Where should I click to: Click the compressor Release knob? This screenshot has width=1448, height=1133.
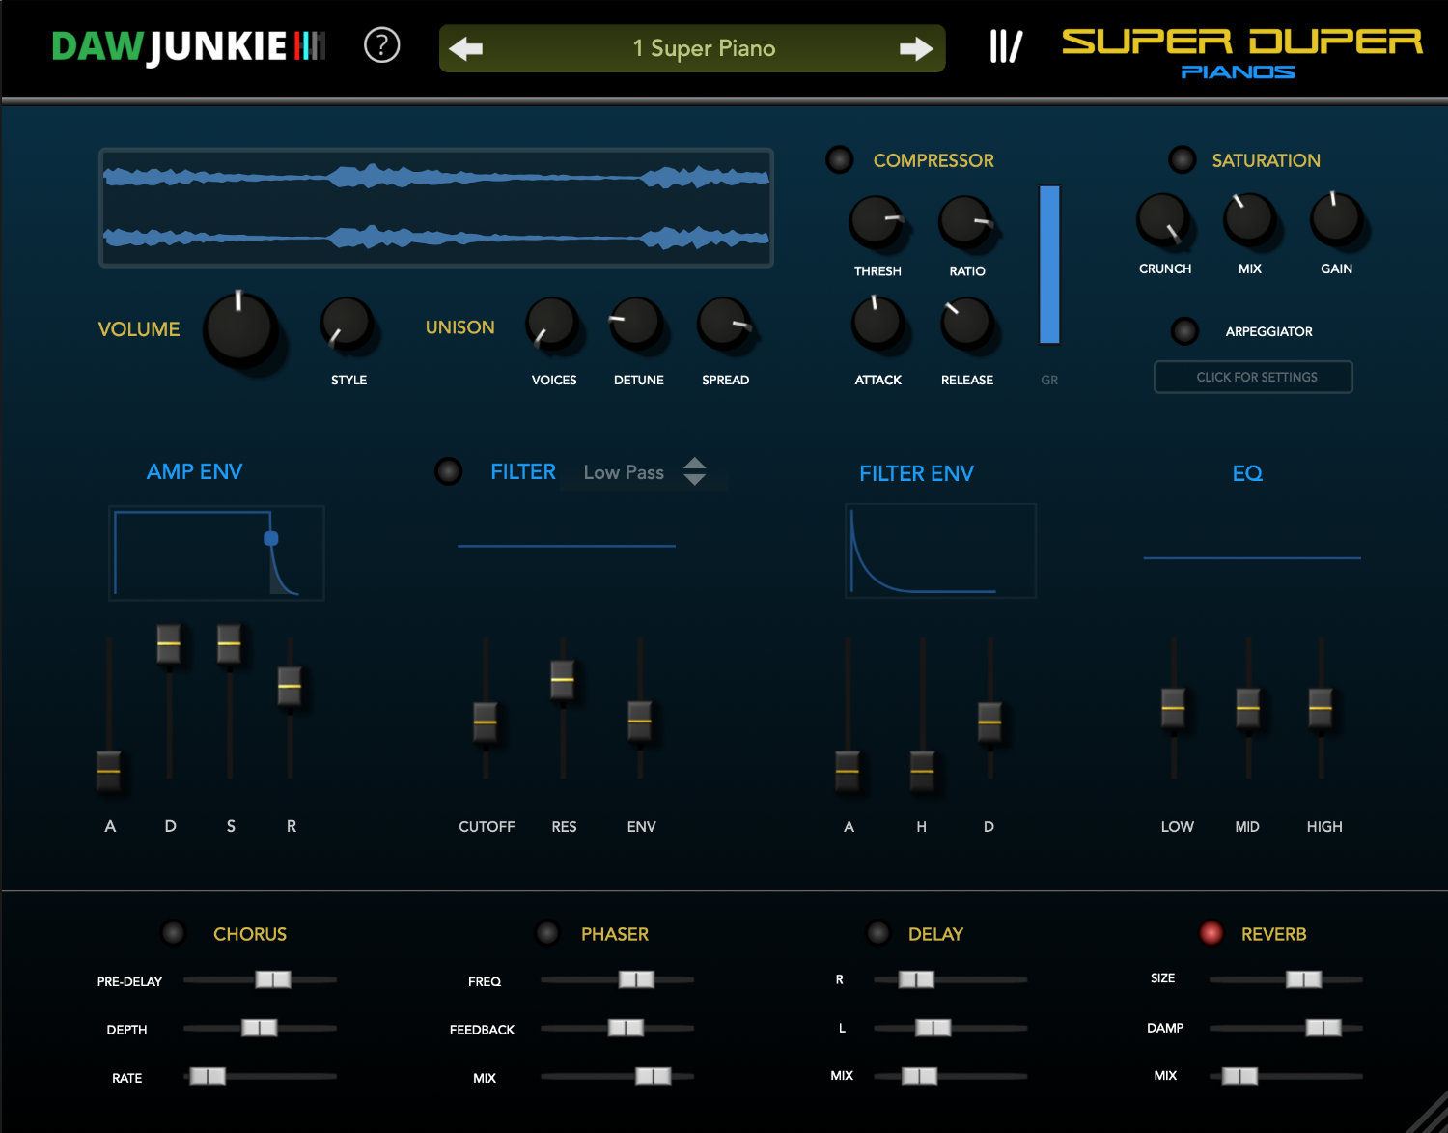coord(966,324)
